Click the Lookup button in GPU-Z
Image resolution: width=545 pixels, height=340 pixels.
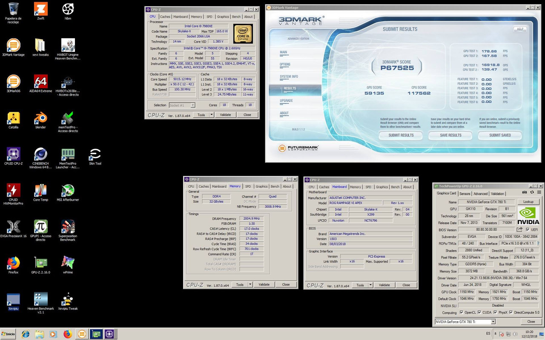click(528, 202)
